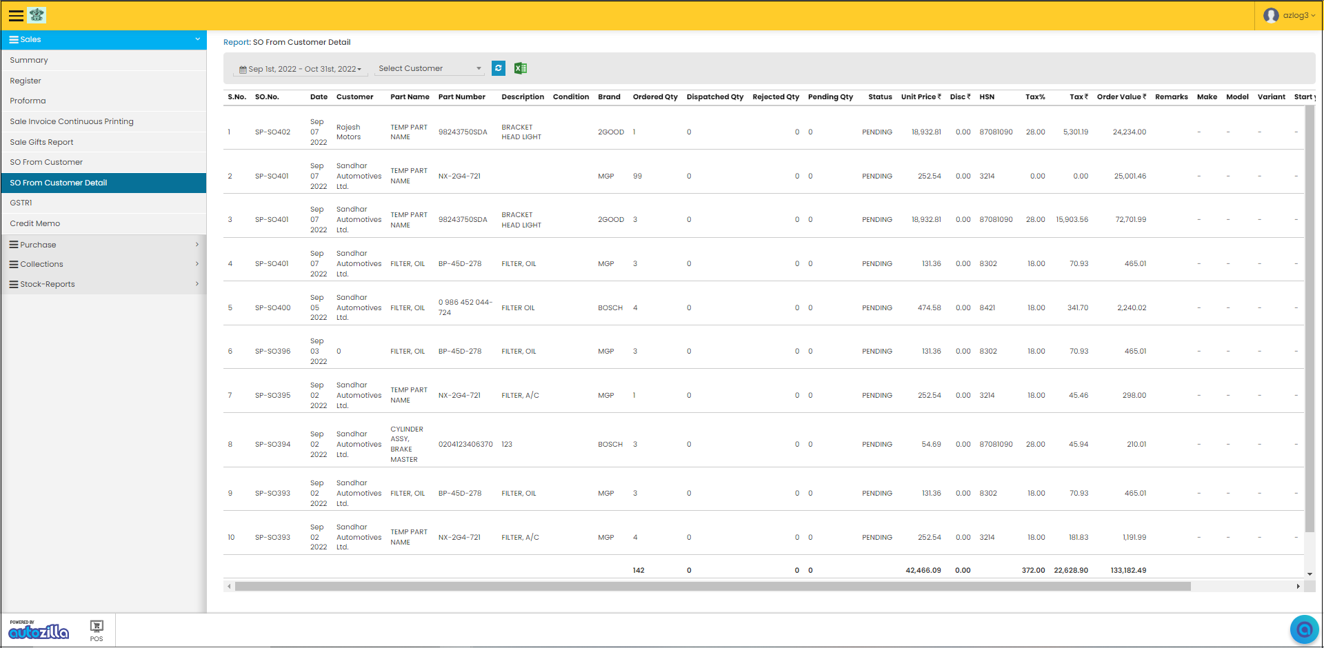The height and width of the screenshot is (648, 1324).
Task: Click the Description column header
Action: tap(523, 97)
